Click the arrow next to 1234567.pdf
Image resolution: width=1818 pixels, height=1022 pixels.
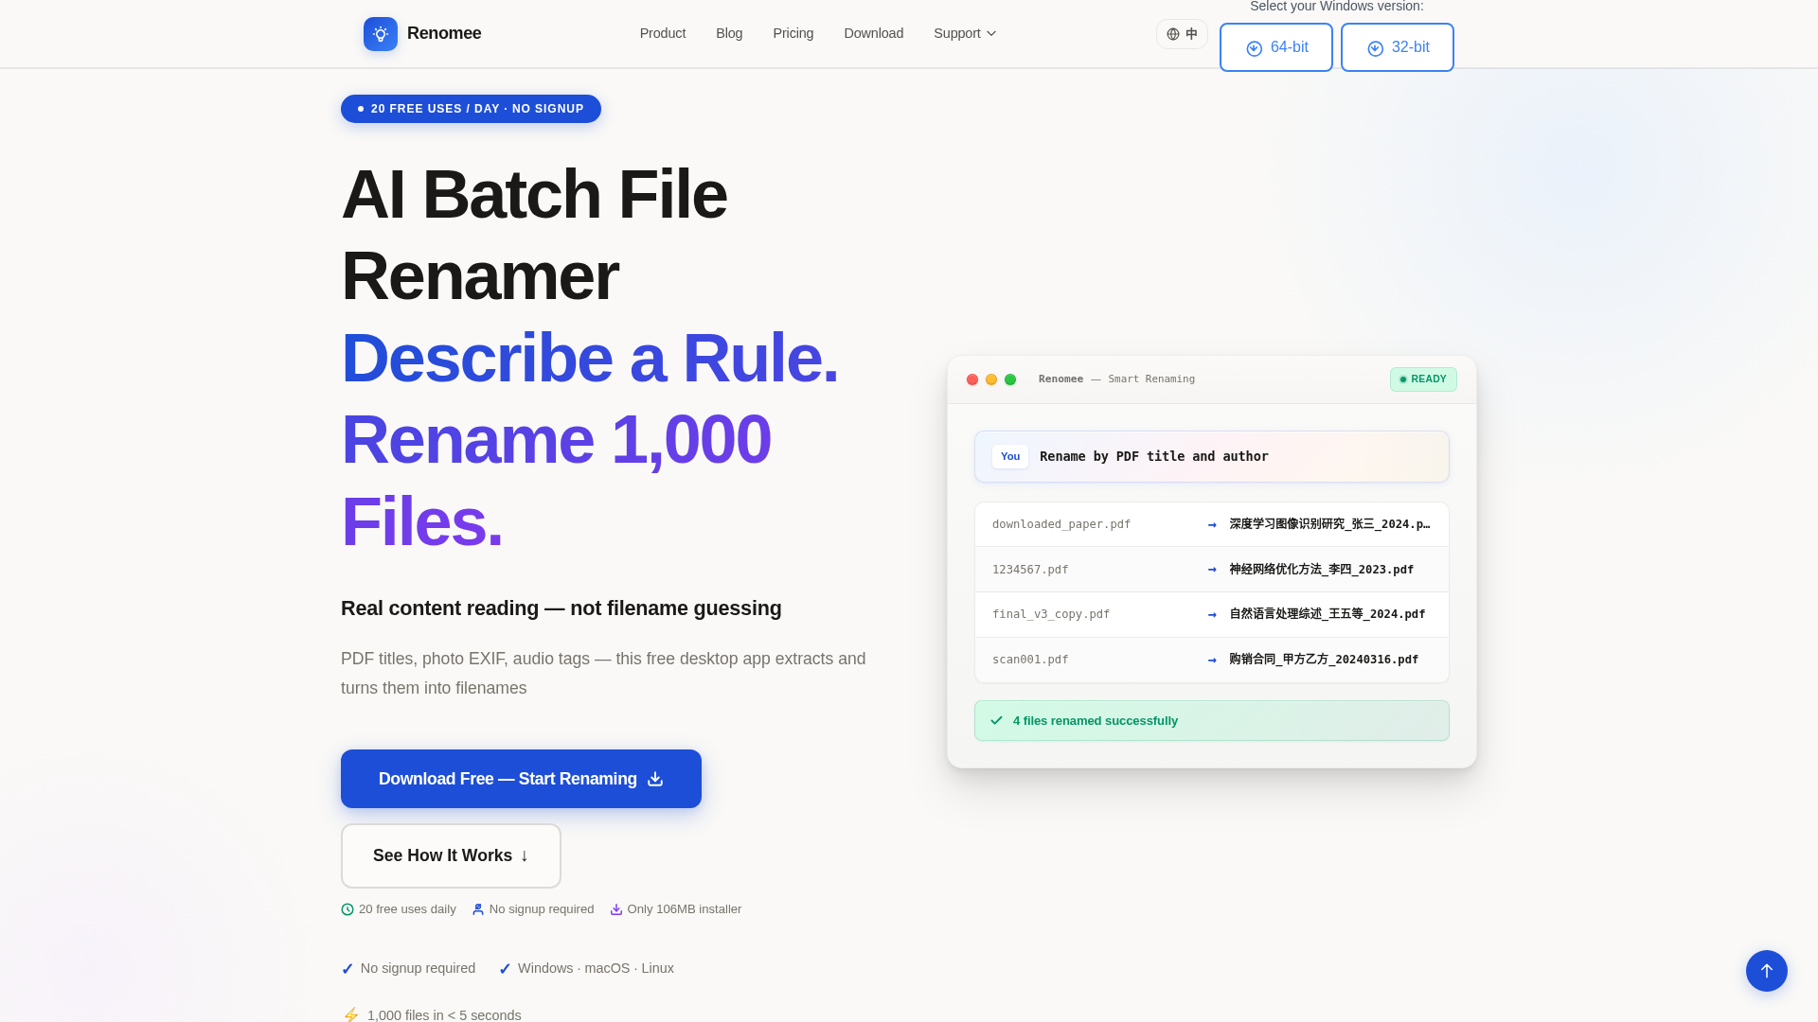click(1212, 570)
